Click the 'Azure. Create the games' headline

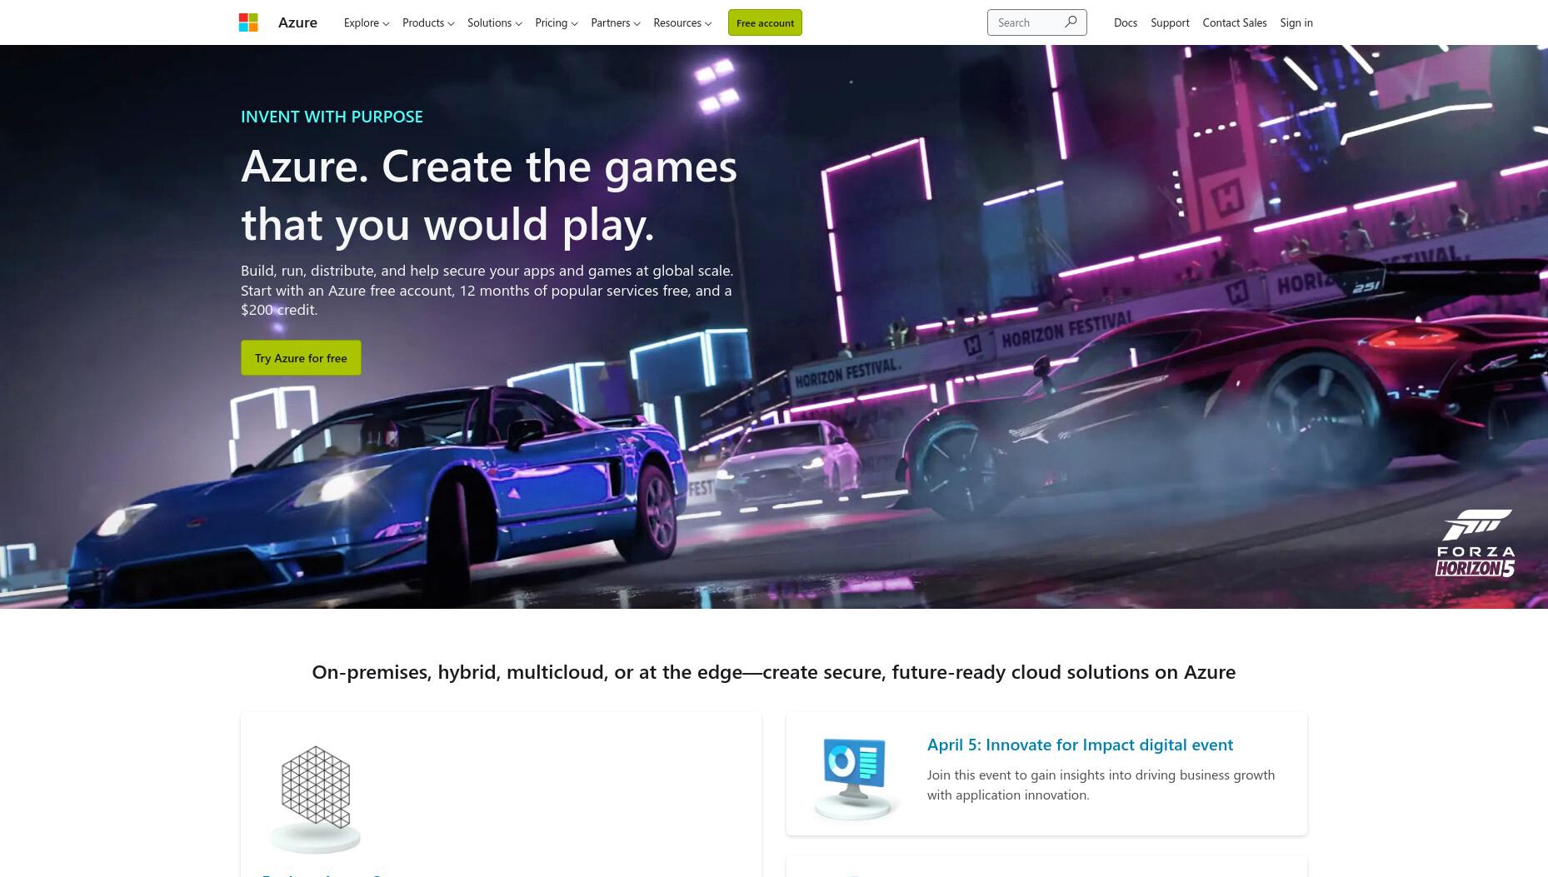tap(489, 195)
